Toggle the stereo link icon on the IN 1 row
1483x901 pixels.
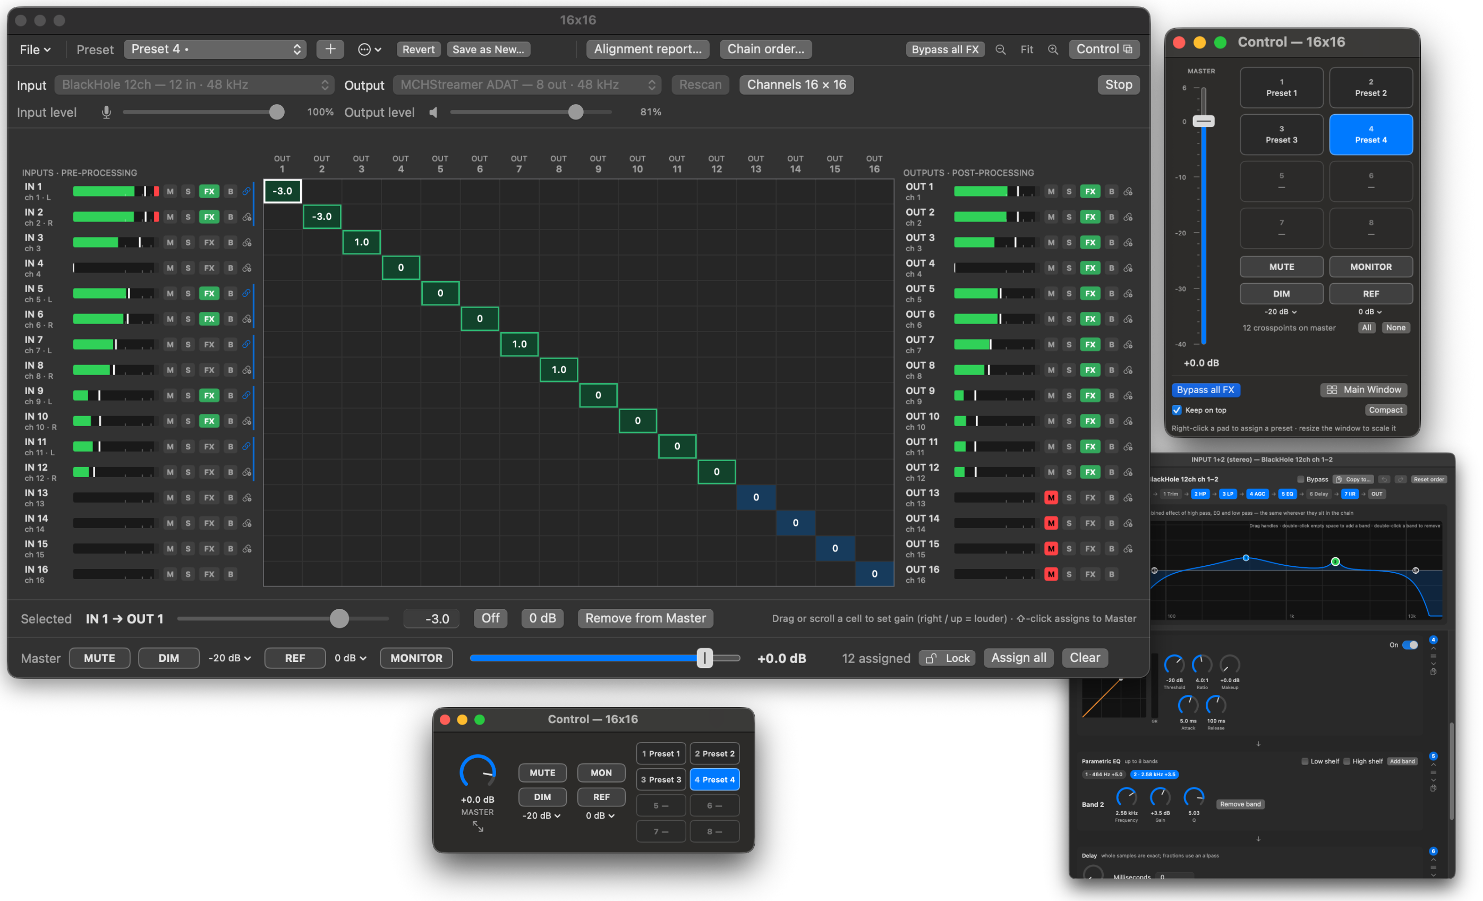pos(246,191)
